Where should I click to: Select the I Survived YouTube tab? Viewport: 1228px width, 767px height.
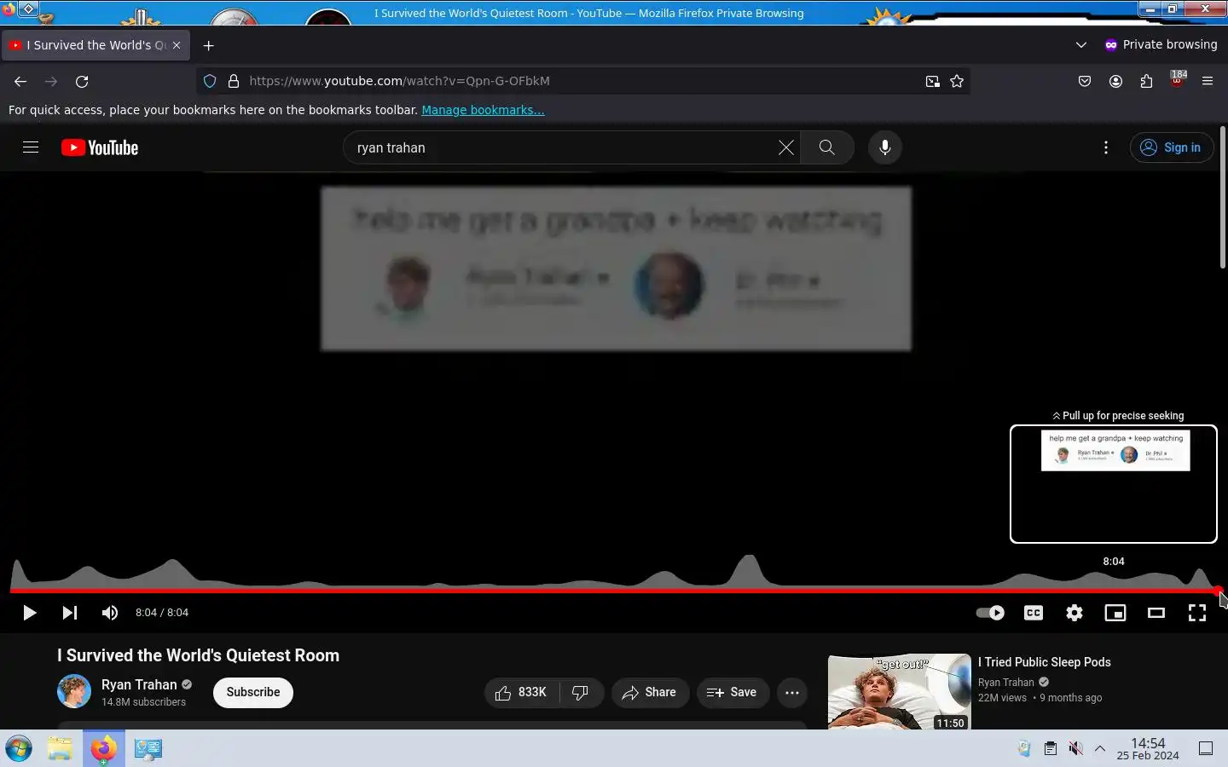click(x=96, y=45)
